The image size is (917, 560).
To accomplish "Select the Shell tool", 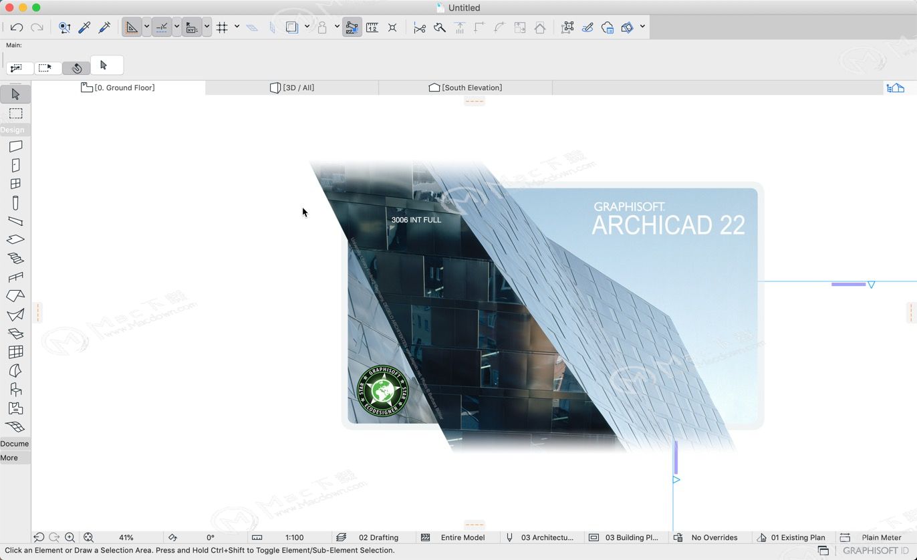I will pyautogui.click(x=15, y=314).
